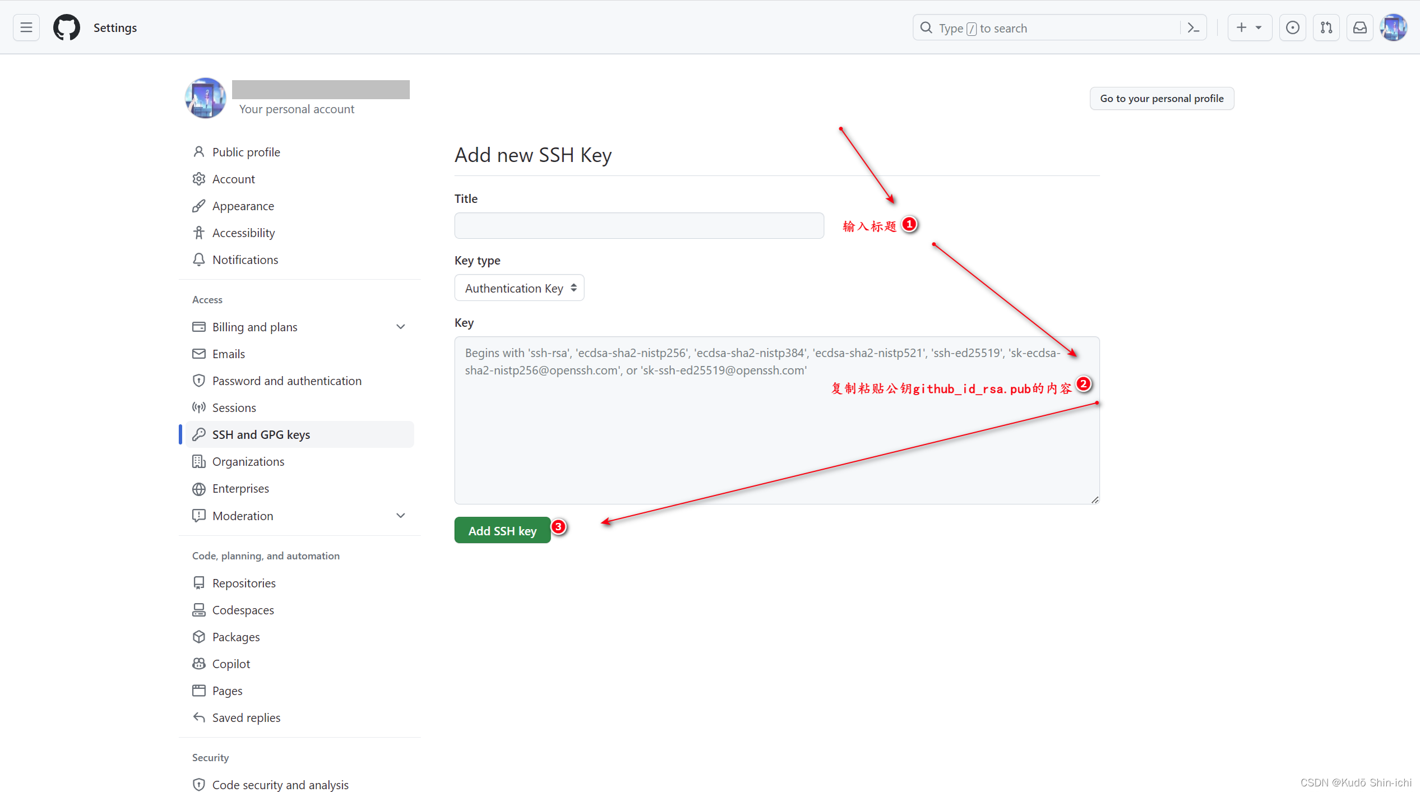Click the Packages box icon
The height and width of the screenshot is (792, 1420).
coord(199,637)
